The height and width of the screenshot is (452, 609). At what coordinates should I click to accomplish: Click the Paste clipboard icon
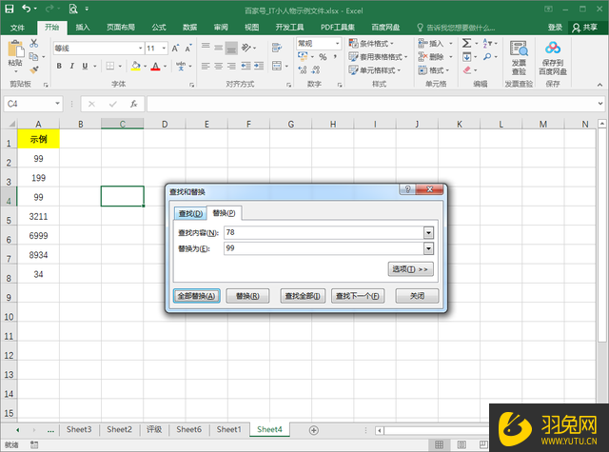point(15,49)
